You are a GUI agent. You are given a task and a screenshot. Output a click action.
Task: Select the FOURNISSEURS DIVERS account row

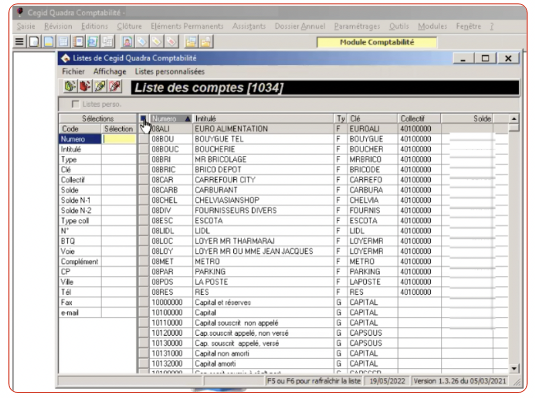(329, 210)
